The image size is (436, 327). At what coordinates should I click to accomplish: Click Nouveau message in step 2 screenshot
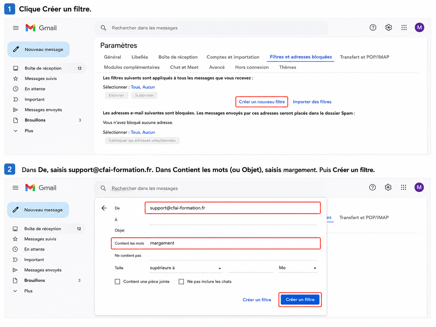click(38, 210)
